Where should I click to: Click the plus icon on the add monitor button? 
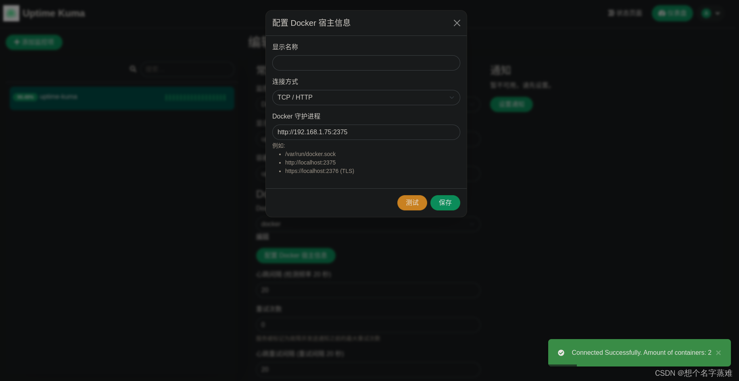pos(17,42)
